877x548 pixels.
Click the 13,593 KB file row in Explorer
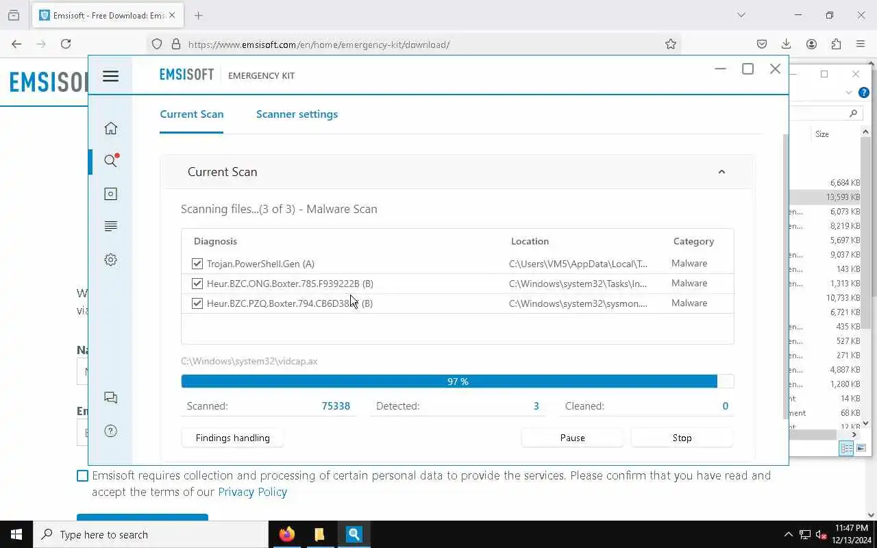[824, 197]
